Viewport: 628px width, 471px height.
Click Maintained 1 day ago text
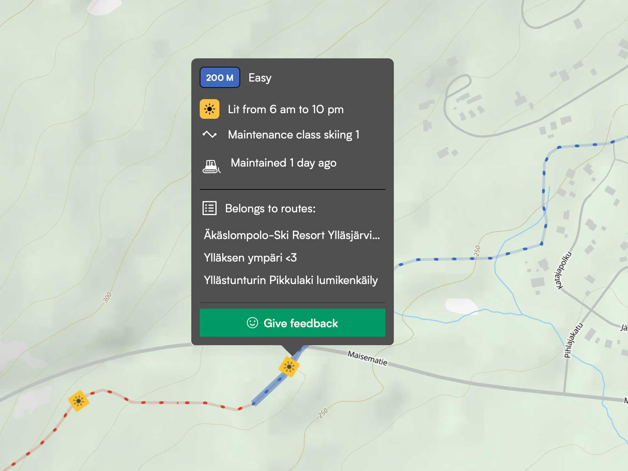click(283, 163)
